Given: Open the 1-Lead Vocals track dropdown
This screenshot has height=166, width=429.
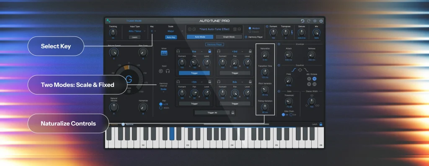Looking at the screenshot, I should pyautogui.click(x=142, y=21).
